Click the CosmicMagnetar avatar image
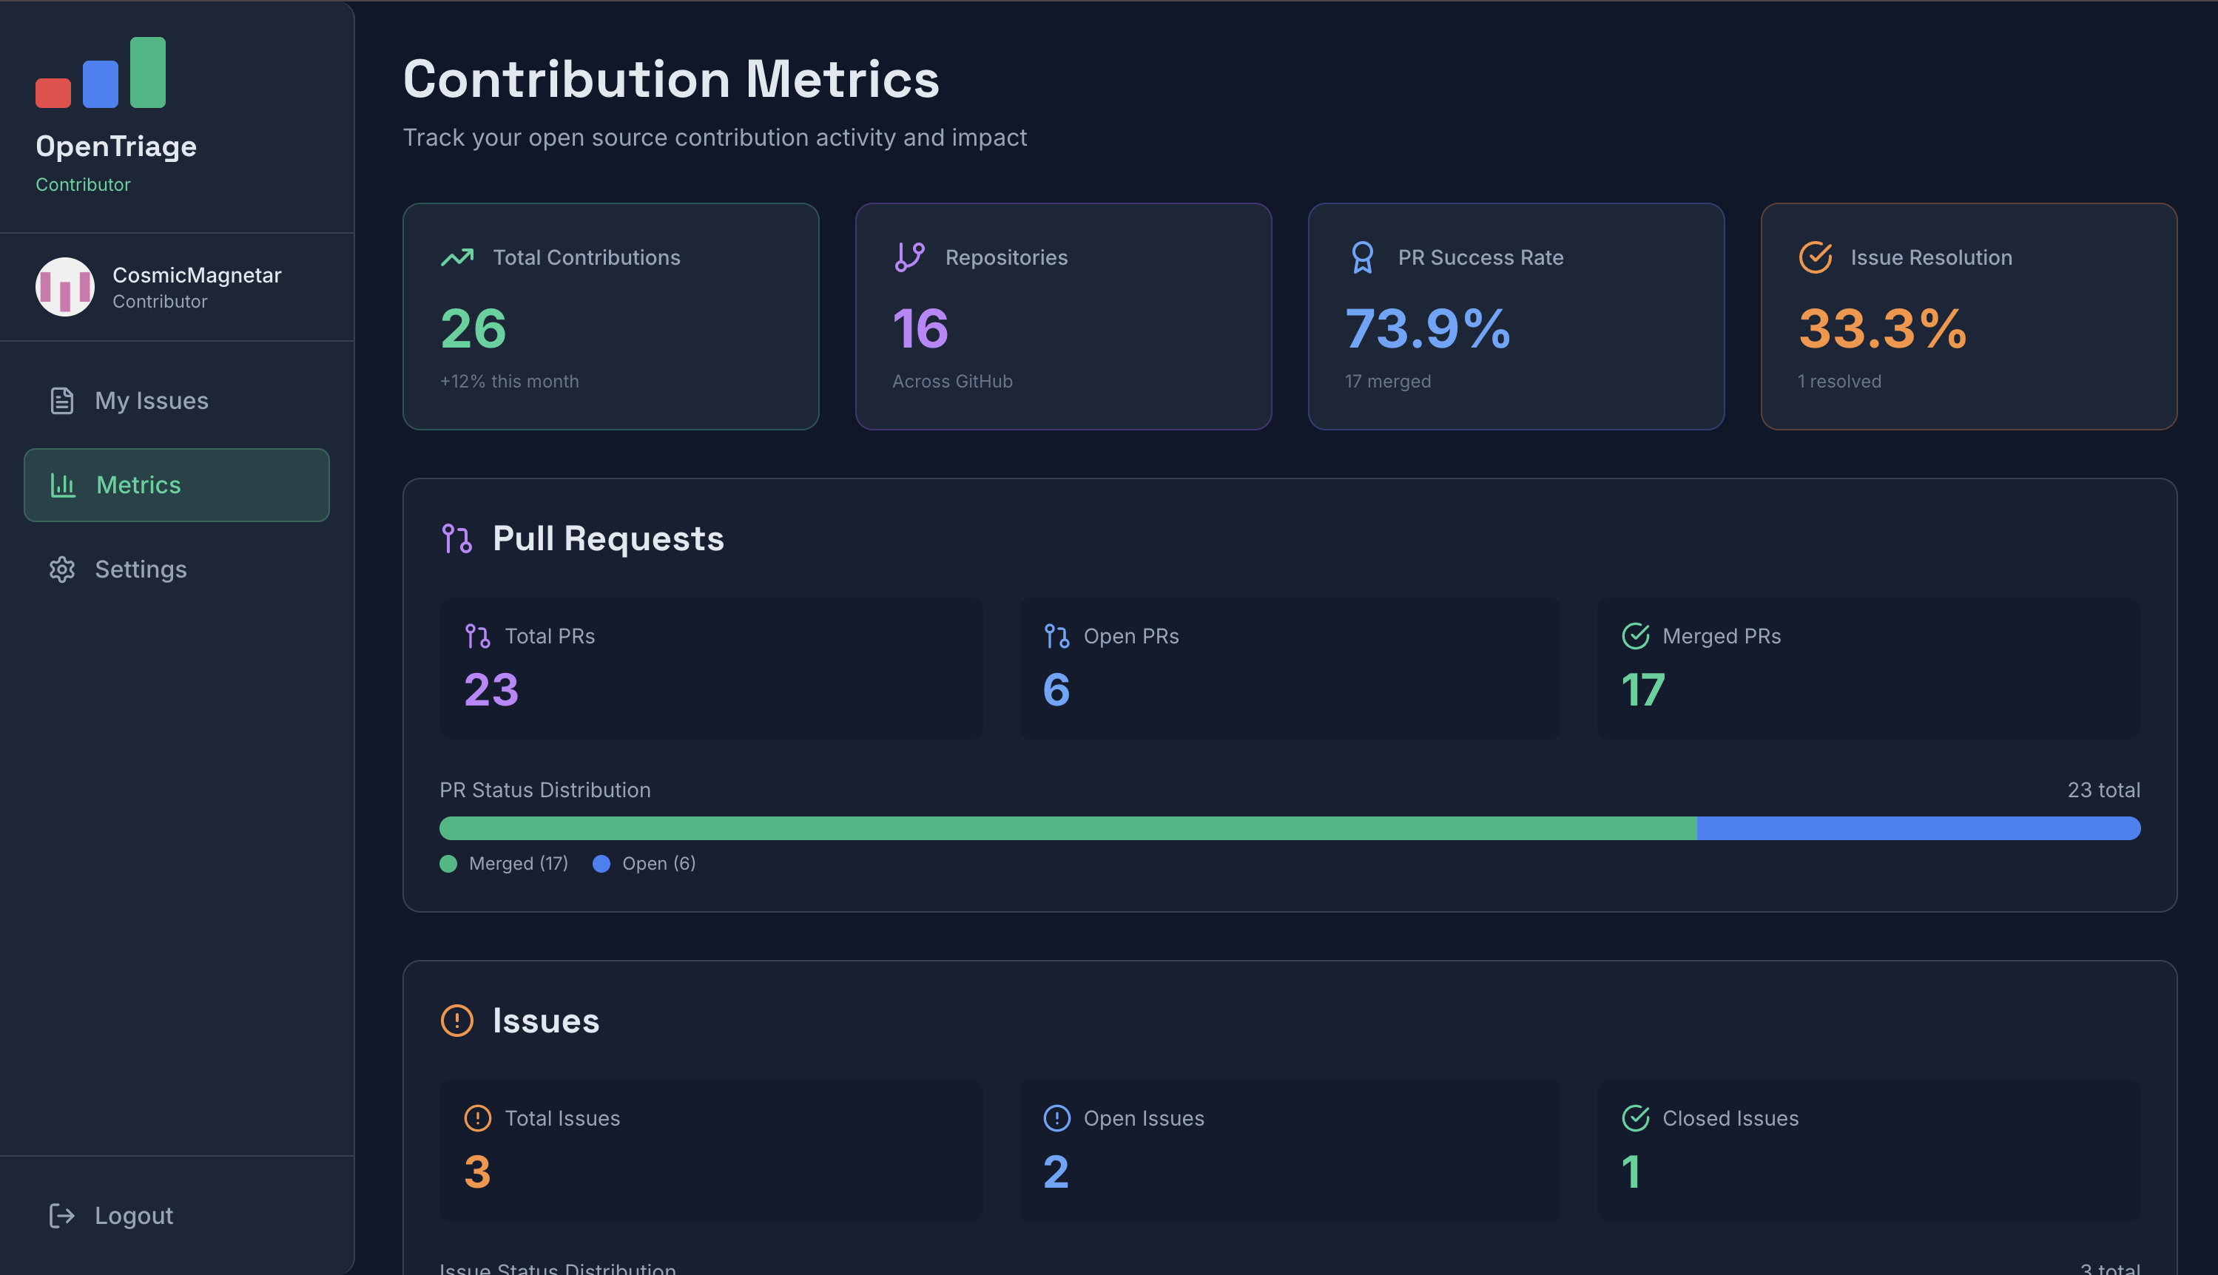2218x1275 pixels. [x=64, y=286]
